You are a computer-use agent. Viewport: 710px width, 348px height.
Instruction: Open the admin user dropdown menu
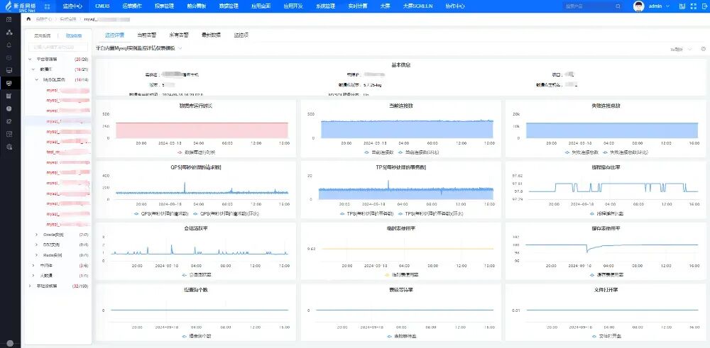tap(658, 6)
